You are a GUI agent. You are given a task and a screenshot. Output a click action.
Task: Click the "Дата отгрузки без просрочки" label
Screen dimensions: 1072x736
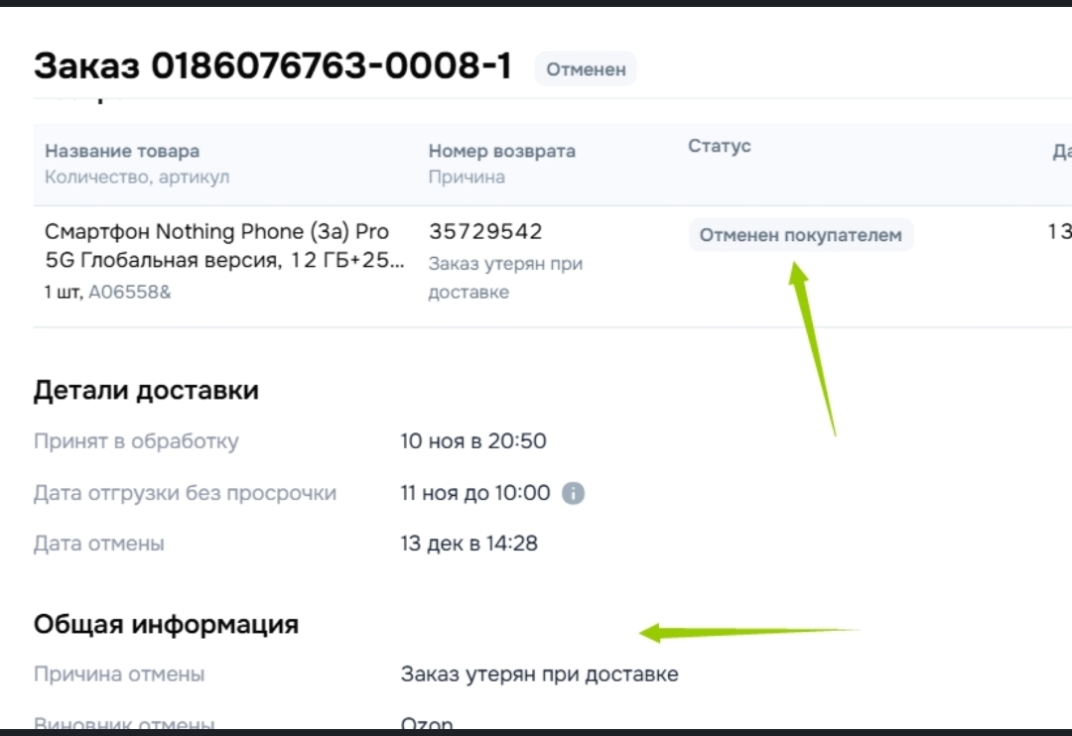185,493
